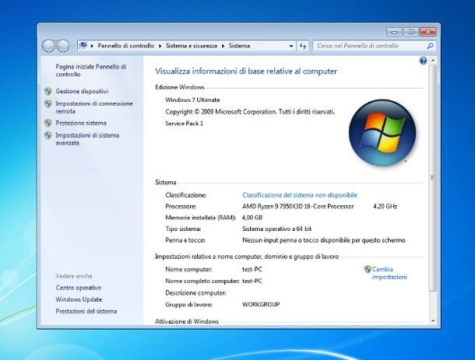The height and width of the screenshot is (360, 475).
Task: Click the scrollbar down arrow
Action: pyautogui.click(x=433, y=320)
